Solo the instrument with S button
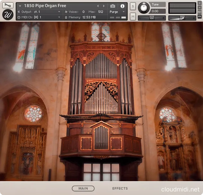Screen dimensions: 203x195 point(133,7)
